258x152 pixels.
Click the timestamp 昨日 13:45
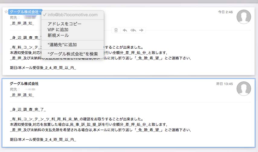click(225, 84)
